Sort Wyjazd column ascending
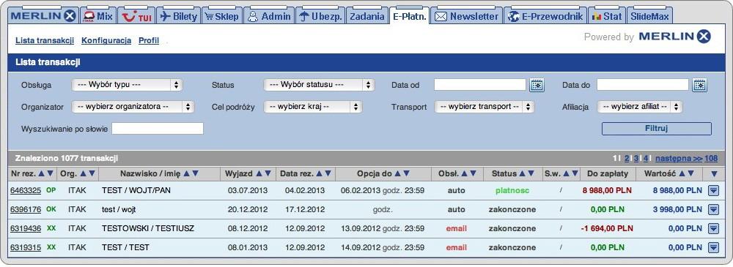The height and width of the screenshot is (267, 733). coord(259,173)
